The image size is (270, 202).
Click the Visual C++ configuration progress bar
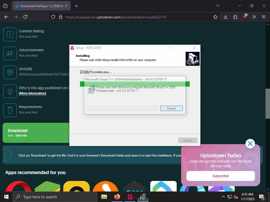coord(122,108)
